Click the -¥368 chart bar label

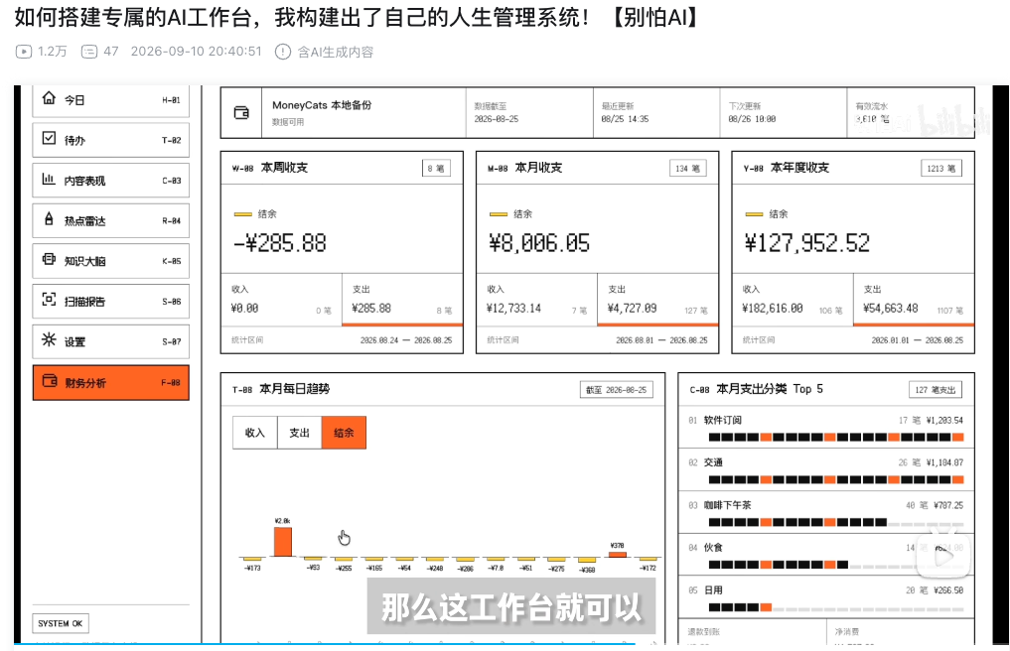coord(587,570)
